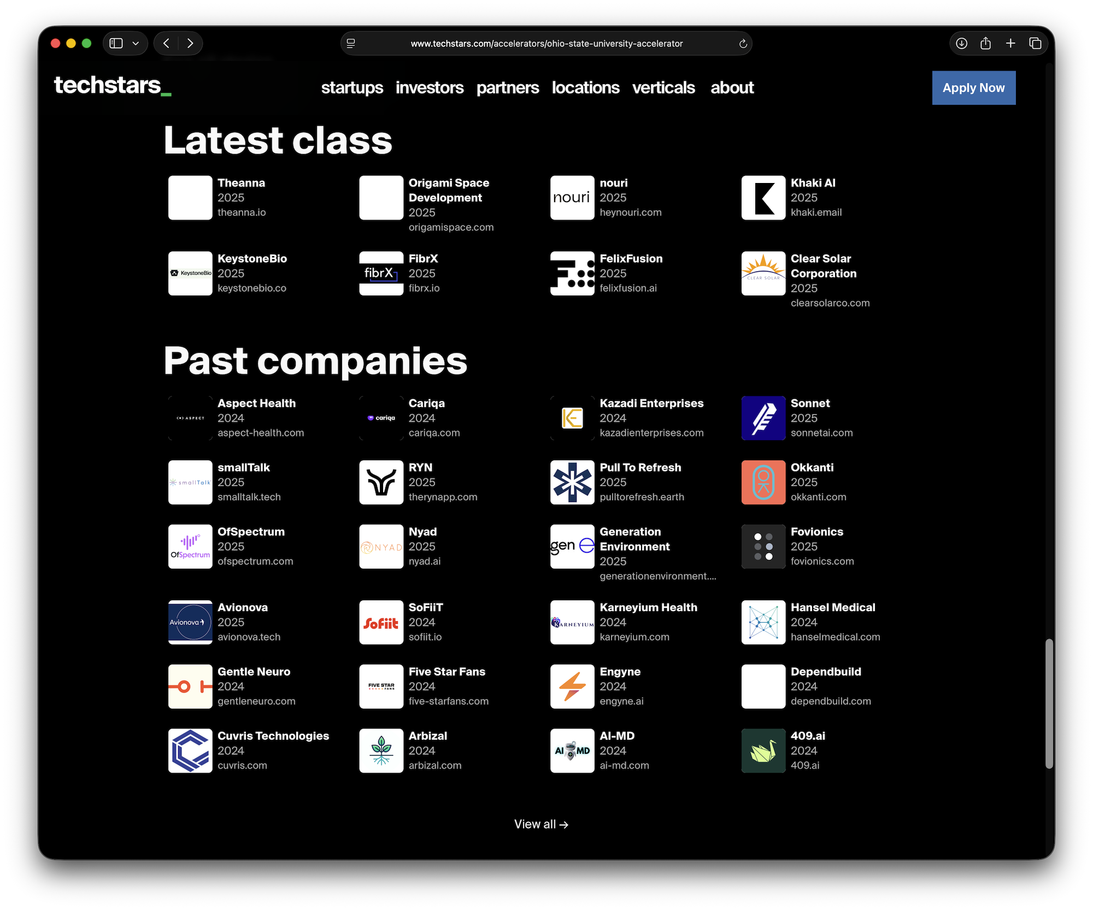1093x910 pixels.
Task: Open sidebar options dropdown chevron
Action: tap(136, 43)
